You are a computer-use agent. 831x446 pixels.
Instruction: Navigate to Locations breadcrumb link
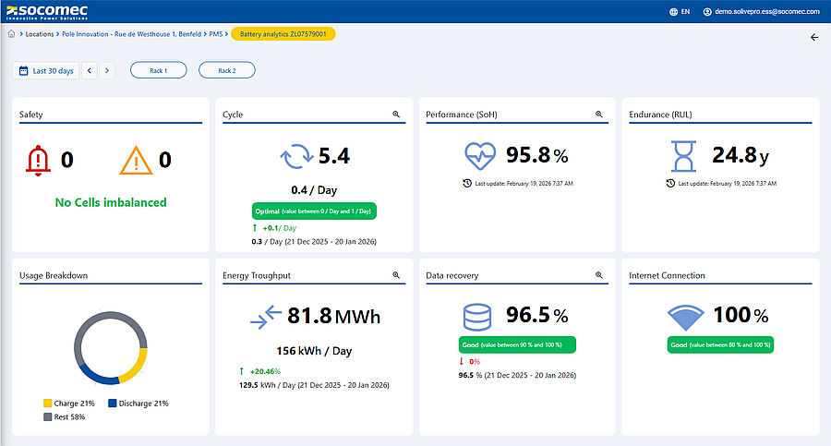point(40,34)
